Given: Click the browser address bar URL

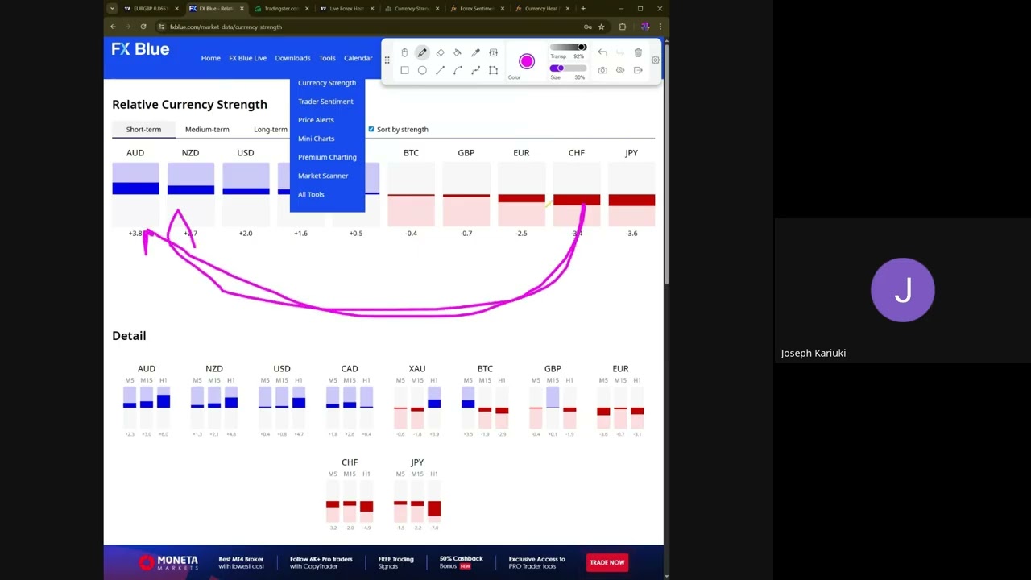Looking at the screenshot, I should coord(226,27).
